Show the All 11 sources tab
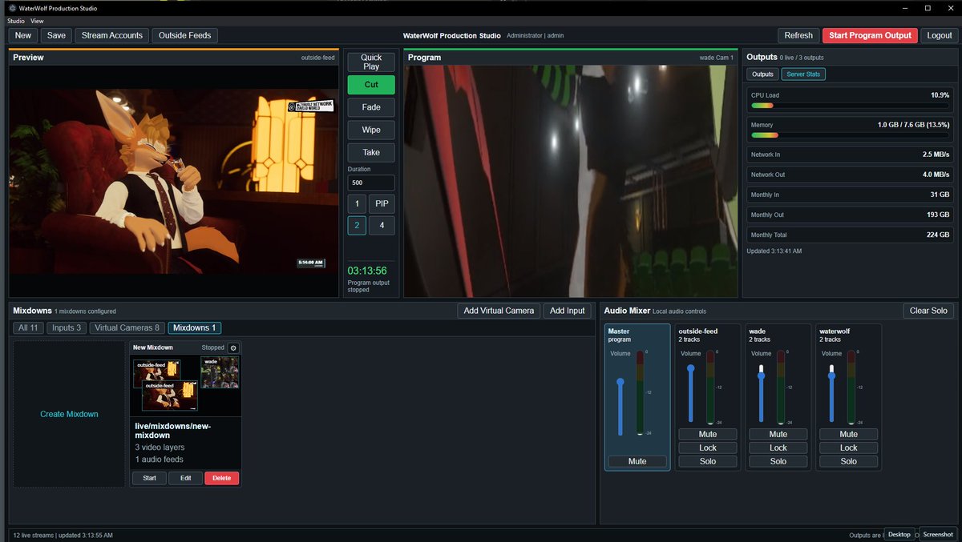Screen dimensions: 962x542 point(29,327)
